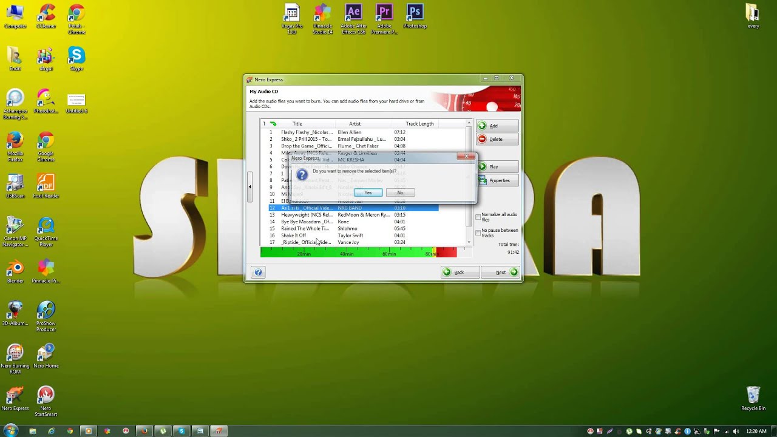
Task: Select track 16 Shake It Off
Action: tap(353, 235)
